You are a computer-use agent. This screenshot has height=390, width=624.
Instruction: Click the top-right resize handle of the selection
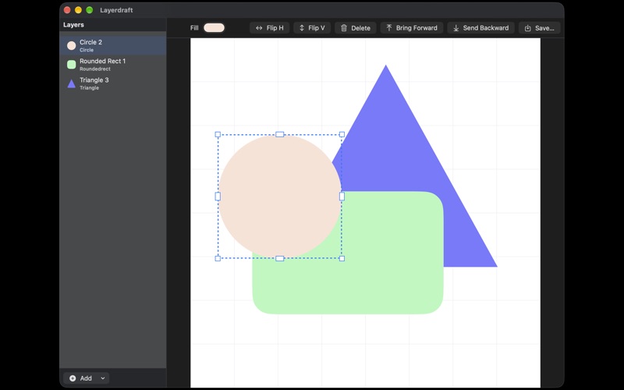342,134
